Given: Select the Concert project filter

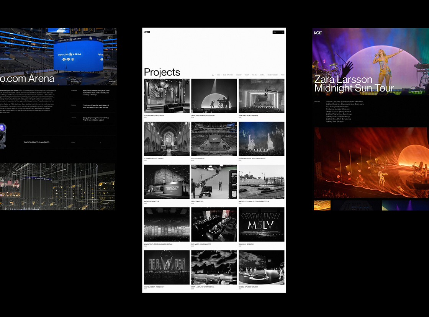Looking at the screenshot, I should coord(247,75).
